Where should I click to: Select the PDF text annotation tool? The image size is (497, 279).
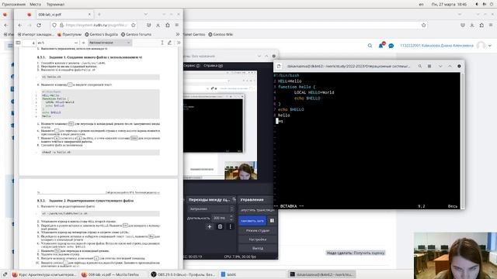[x=162, y=43]
